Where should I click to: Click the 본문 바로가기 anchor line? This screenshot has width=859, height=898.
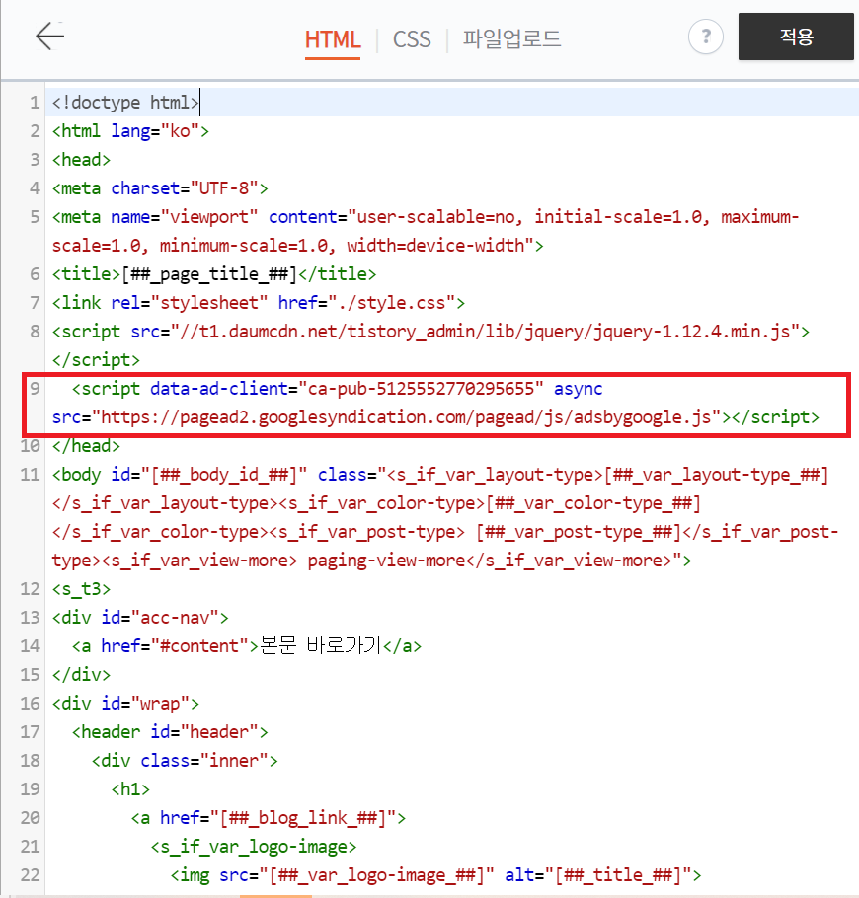[x=247, y=646]
